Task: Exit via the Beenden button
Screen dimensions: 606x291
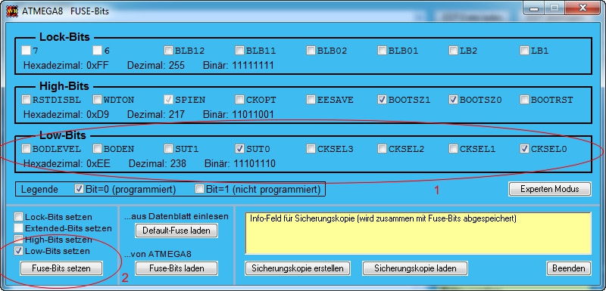Action: tap(569, 268)
